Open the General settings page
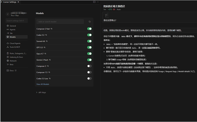This screenshot has width=197, height=122. point(17,26)
